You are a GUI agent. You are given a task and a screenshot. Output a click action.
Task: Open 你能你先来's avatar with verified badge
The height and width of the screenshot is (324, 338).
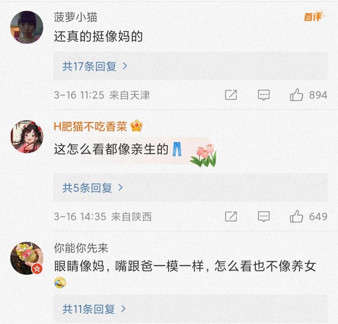click(x=27, y=258)
